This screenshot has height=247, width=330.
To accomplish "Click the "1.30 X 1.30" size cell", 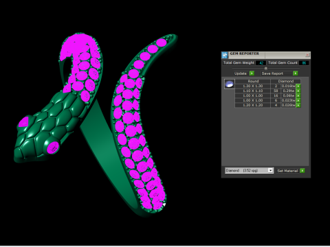I will (253, 86).
